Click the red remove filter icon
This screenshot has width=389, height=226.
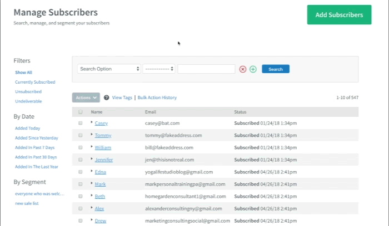pos(243,69)
